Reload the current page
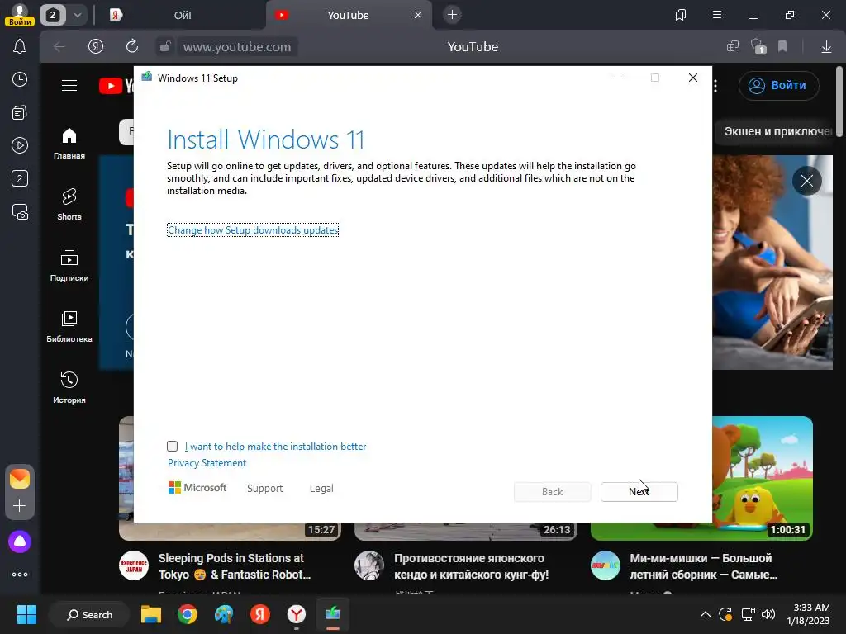 click(x=132, y=47)
